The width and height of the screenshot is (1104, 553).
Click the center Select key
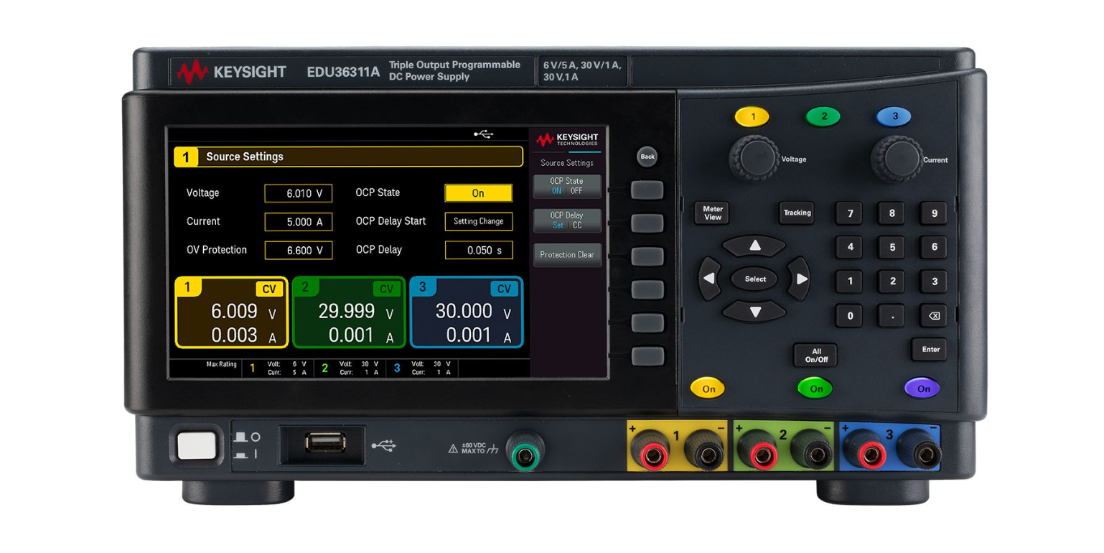[755, 279]
